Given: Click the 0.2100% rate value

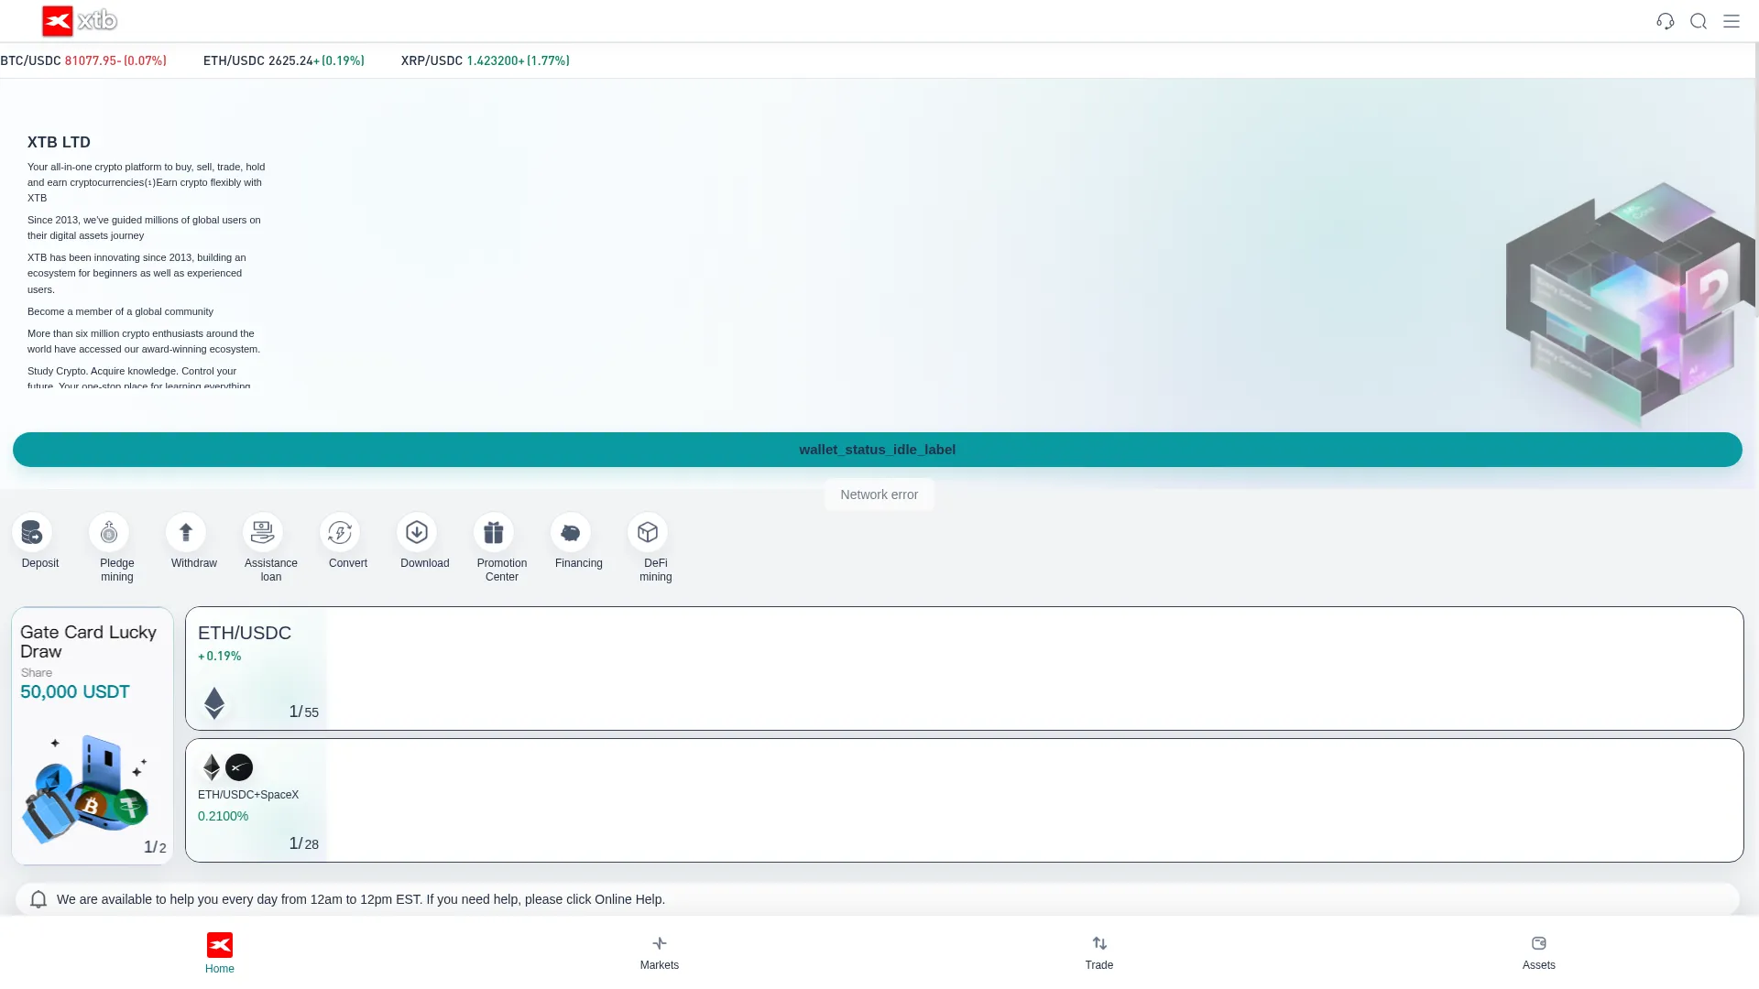Looking at the screenshot, I should tap(224, 816).
